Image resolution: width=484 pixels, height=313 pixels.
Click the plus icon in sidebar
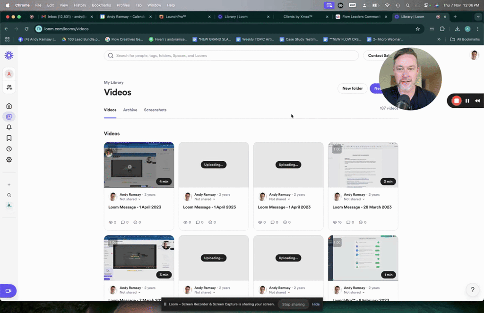click(x=9, y=184)
